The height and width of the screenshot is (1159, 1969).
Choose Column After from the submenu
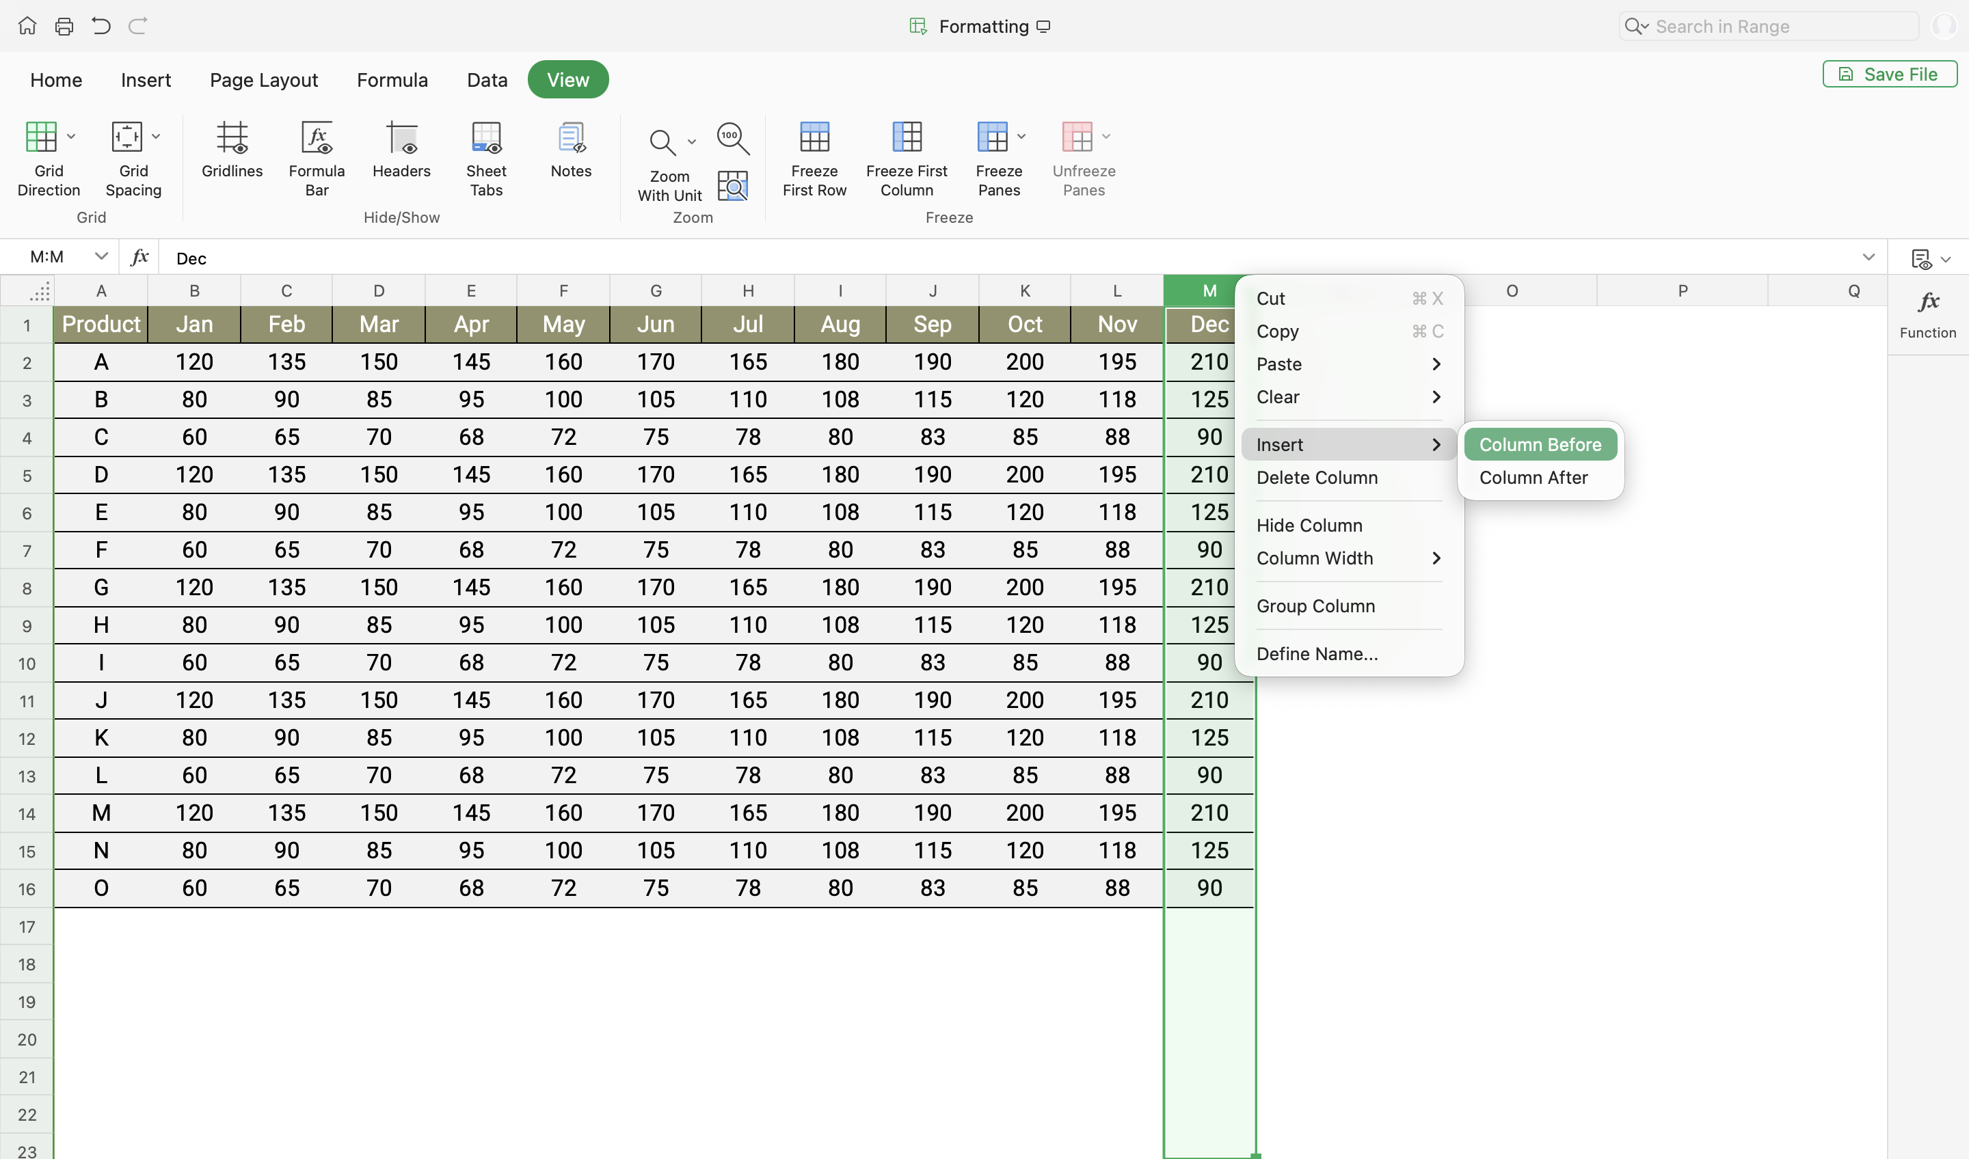1533,477
